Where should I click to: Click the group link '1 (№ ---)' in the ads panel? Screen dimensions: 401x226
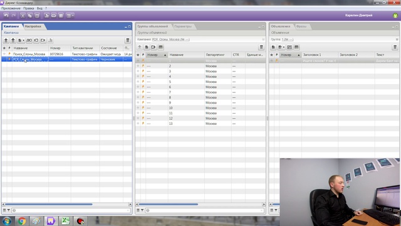[288, 40]
